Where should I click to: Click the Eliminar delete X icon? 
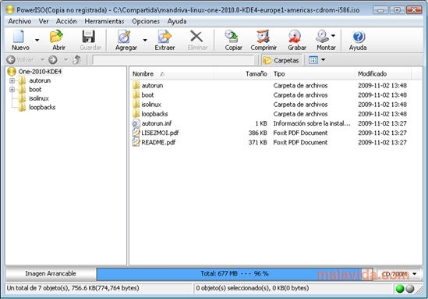pos(196,37)
